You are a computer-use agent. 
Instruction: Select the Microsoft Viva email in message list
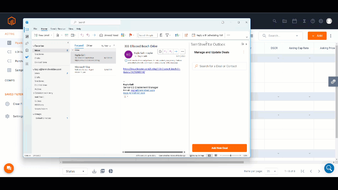[93, 69]
